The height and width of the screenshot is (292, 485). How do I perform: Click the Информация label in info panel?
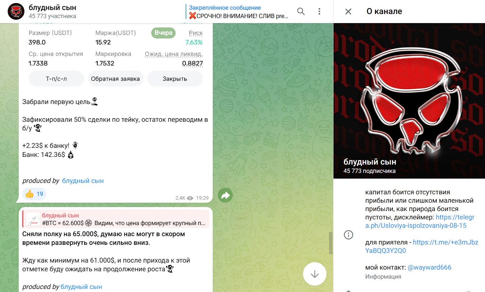(383, 277)
